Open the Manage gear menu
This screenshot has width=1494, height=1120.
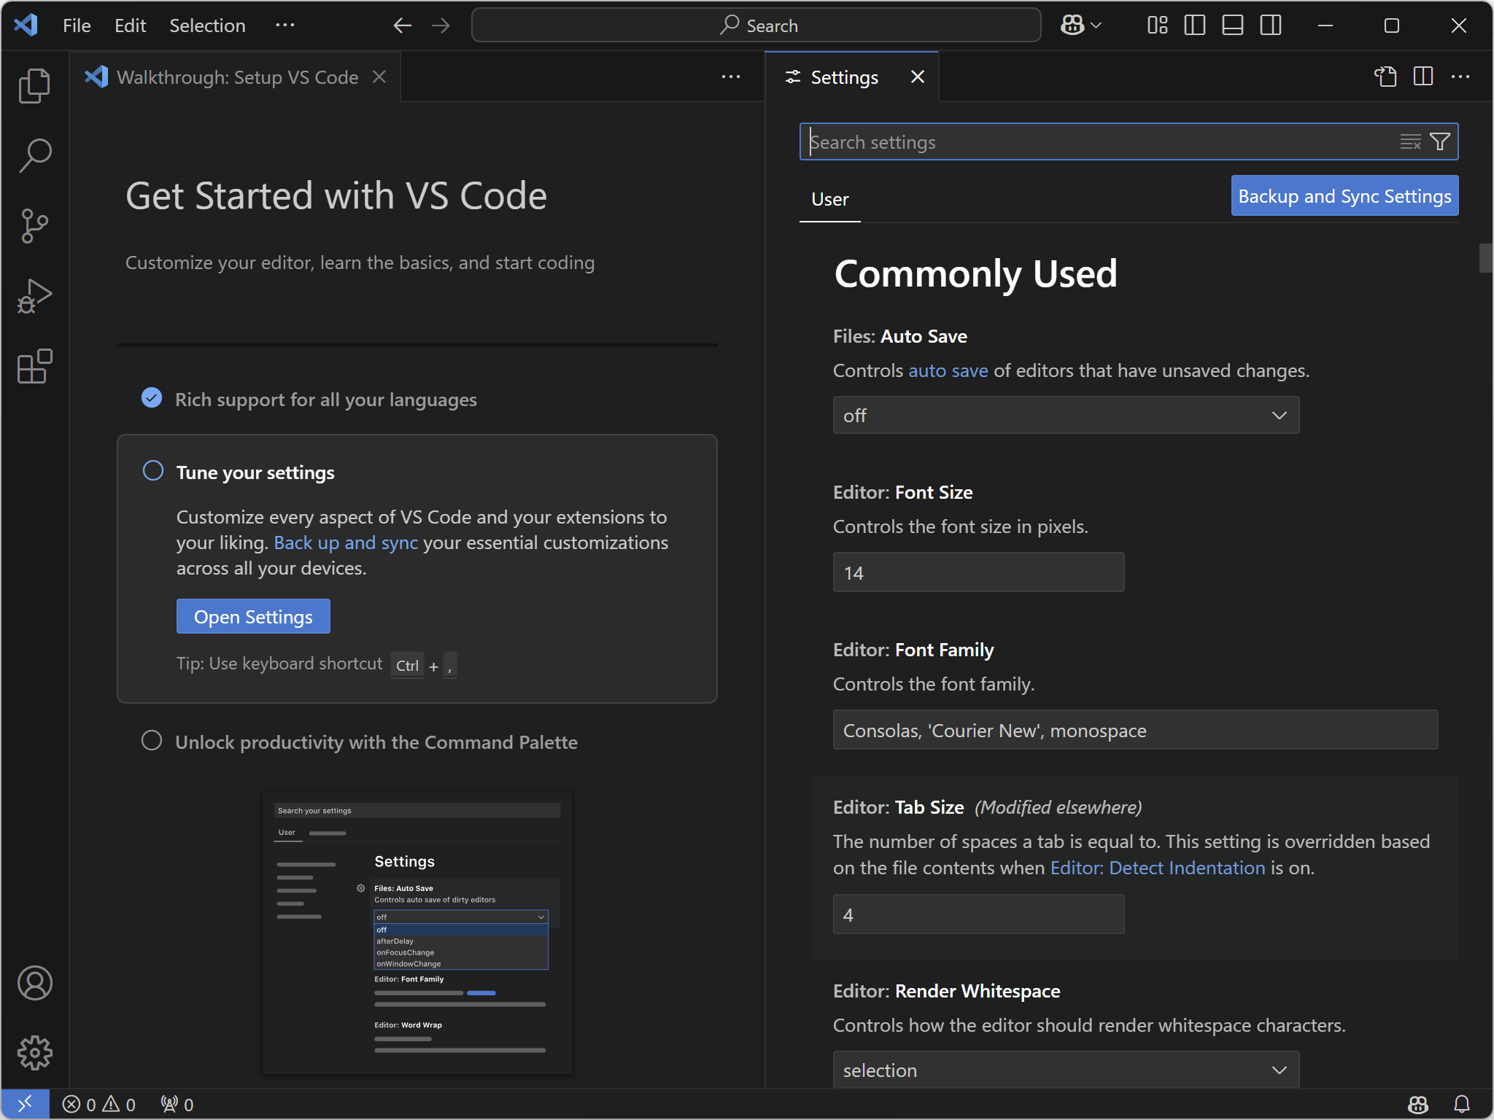(x=34, y=1053)
